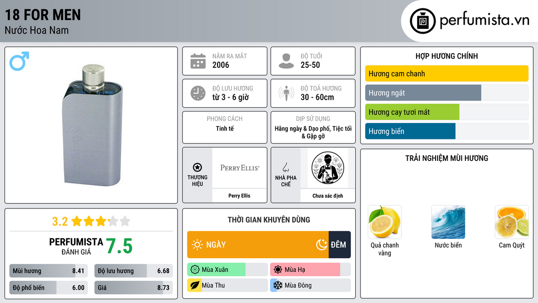Image resolution: width=538 pixels, height=303 pixels.
Task: Click the Độ phổ biến 6.00 score bar
Action: (x=48, y=288)
